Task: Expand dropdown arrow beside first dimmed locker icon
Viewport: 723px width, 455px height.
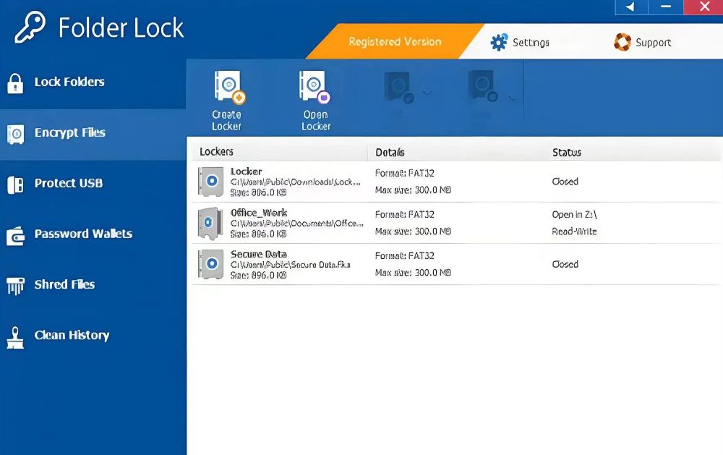Action: pos(427,93)
